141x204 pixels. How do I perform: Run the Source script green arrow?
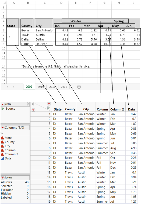pos(3,109)
